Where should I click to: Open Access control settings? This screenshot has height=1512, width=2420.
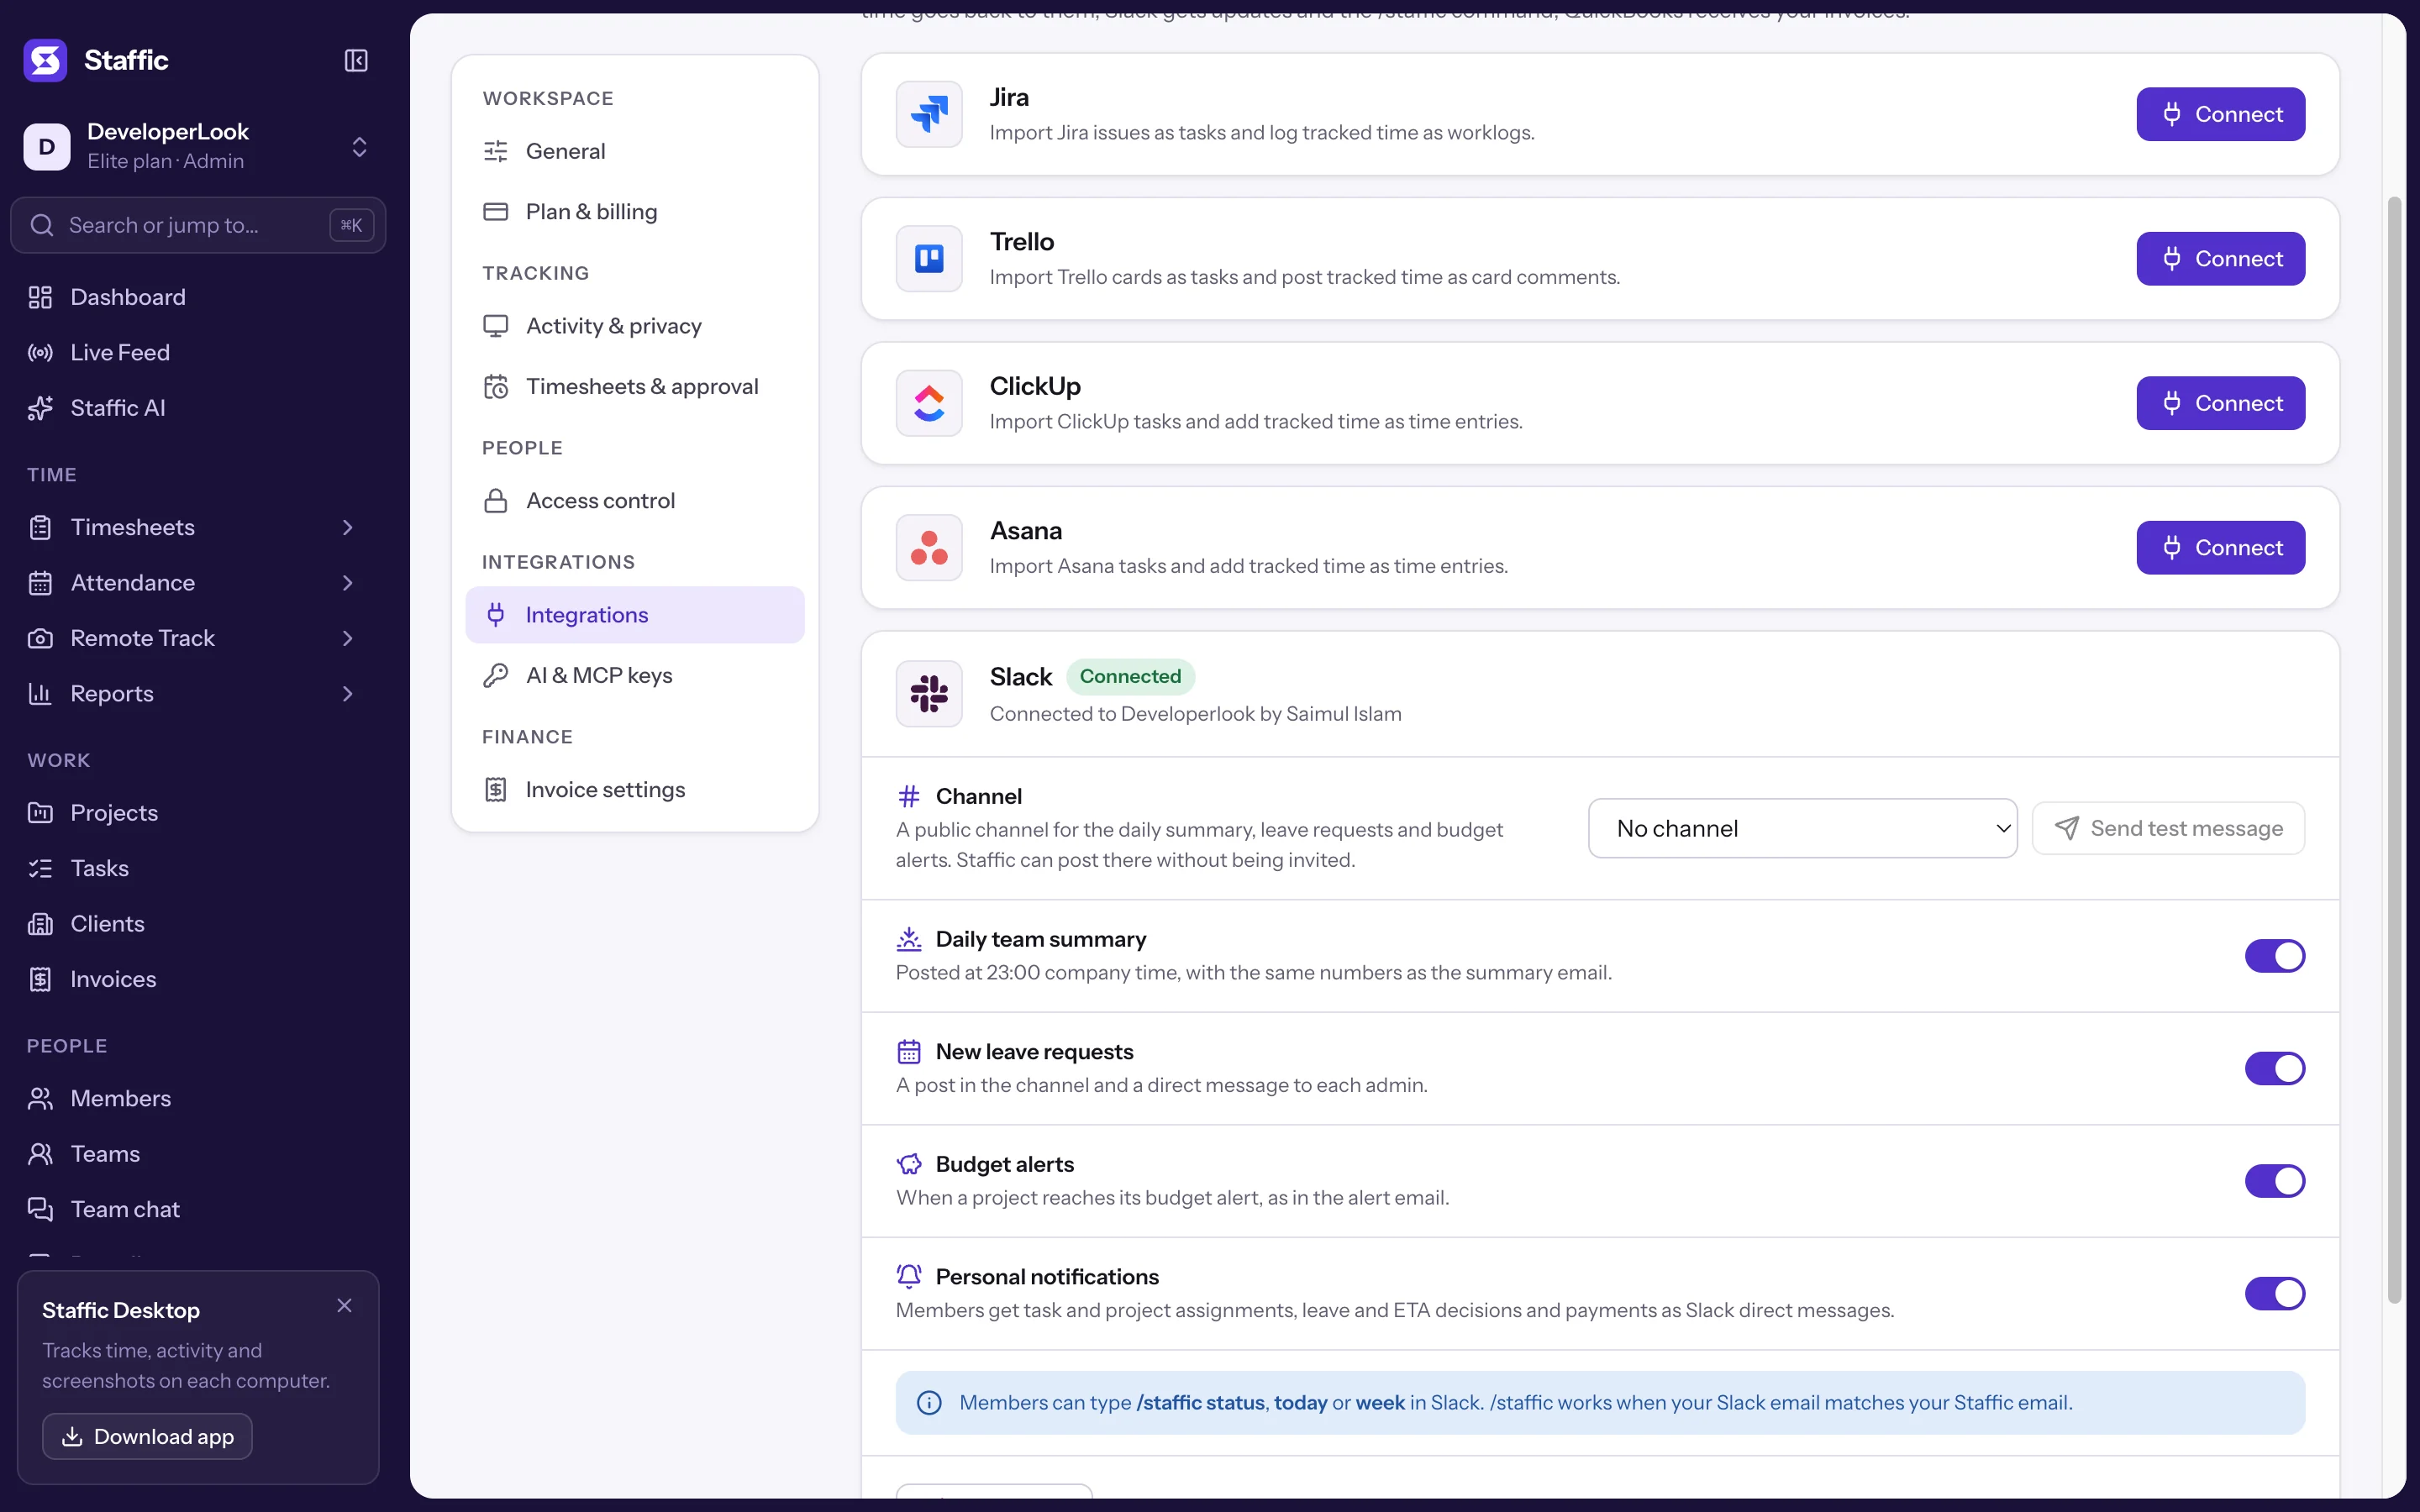click(x=634, y=501)
